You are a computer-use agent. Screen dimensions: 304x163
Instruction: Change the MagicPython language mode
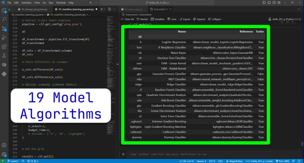[234, 161]
